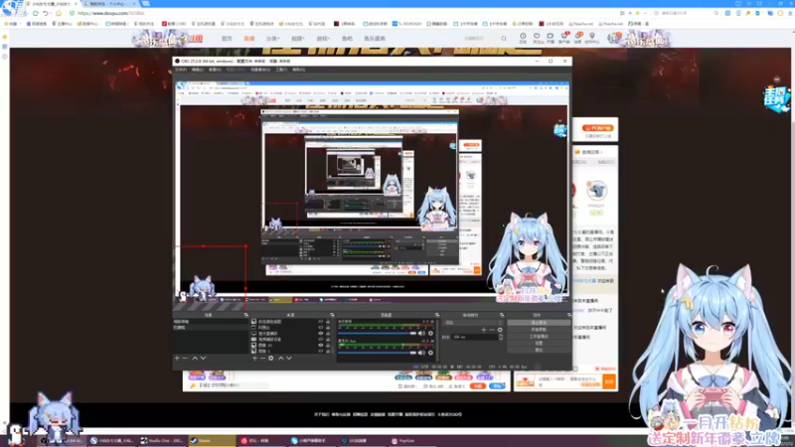Open Mic/Aux settings gear in mixer
Viewport: 795px width, 447px height.
click(x=430, y=353)
